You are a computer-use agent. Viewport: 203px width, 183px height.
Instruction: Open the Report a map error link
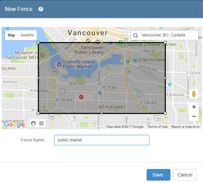186,126
